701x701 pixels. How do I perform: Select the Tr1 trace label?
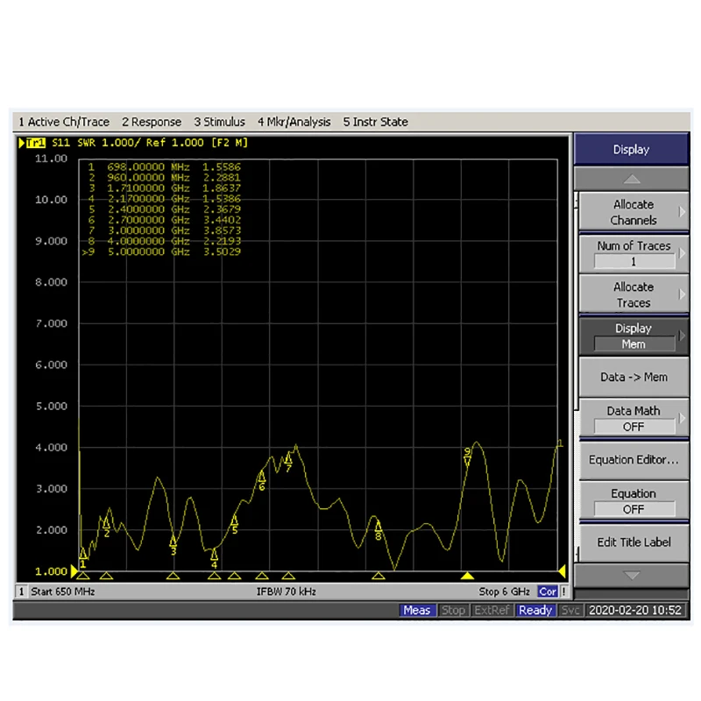click(36, 143)
